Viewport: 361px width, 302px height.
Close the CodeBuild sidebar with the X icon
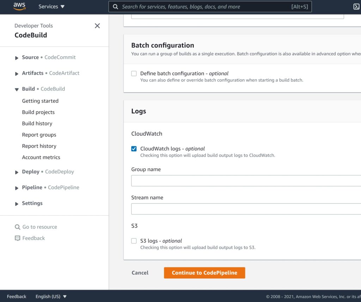point(97,26)
